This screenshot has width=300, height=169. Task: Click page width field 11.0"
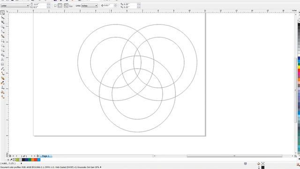(x=40, y=4)
